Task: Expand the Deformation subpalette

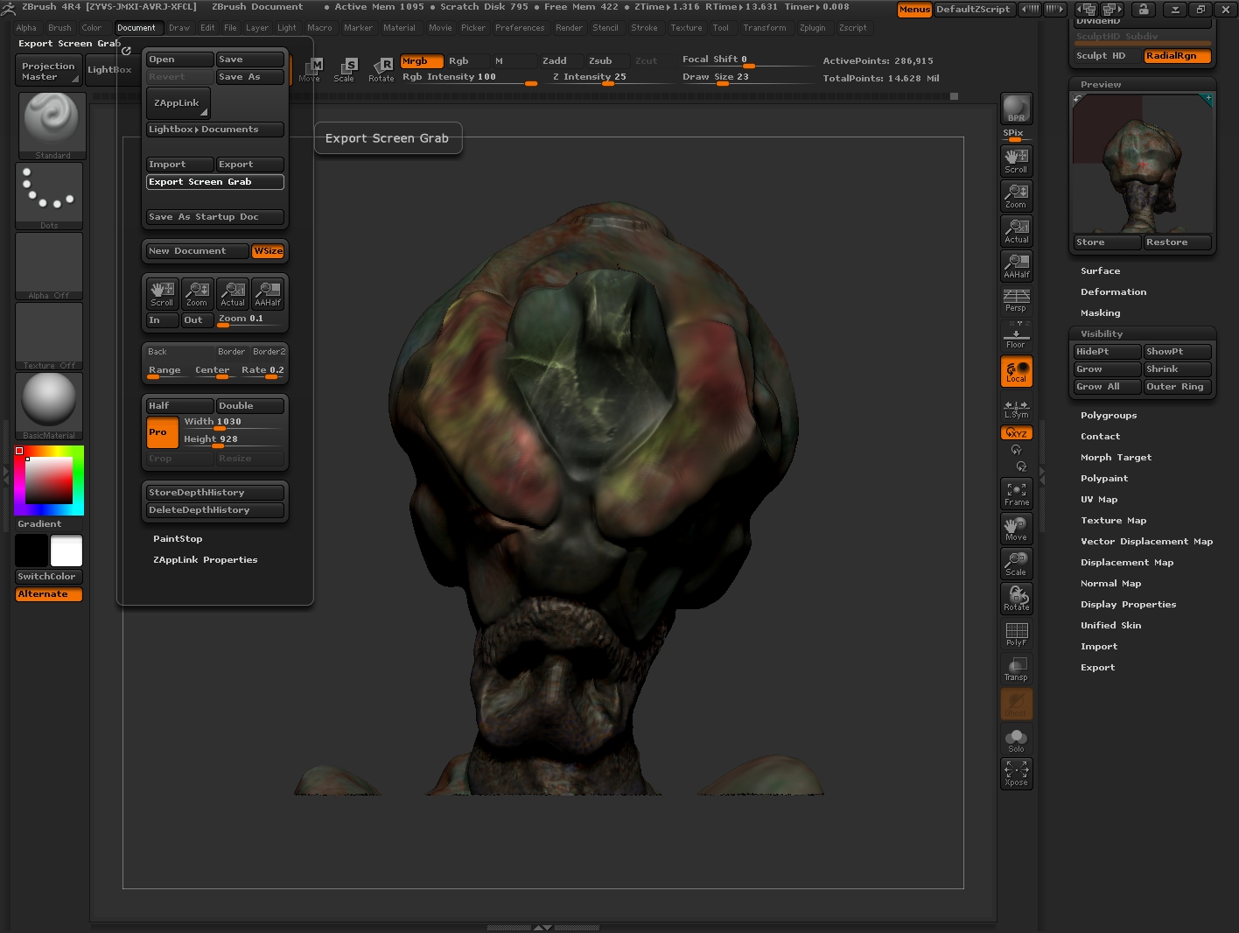Action: [x=1113, y=292]
